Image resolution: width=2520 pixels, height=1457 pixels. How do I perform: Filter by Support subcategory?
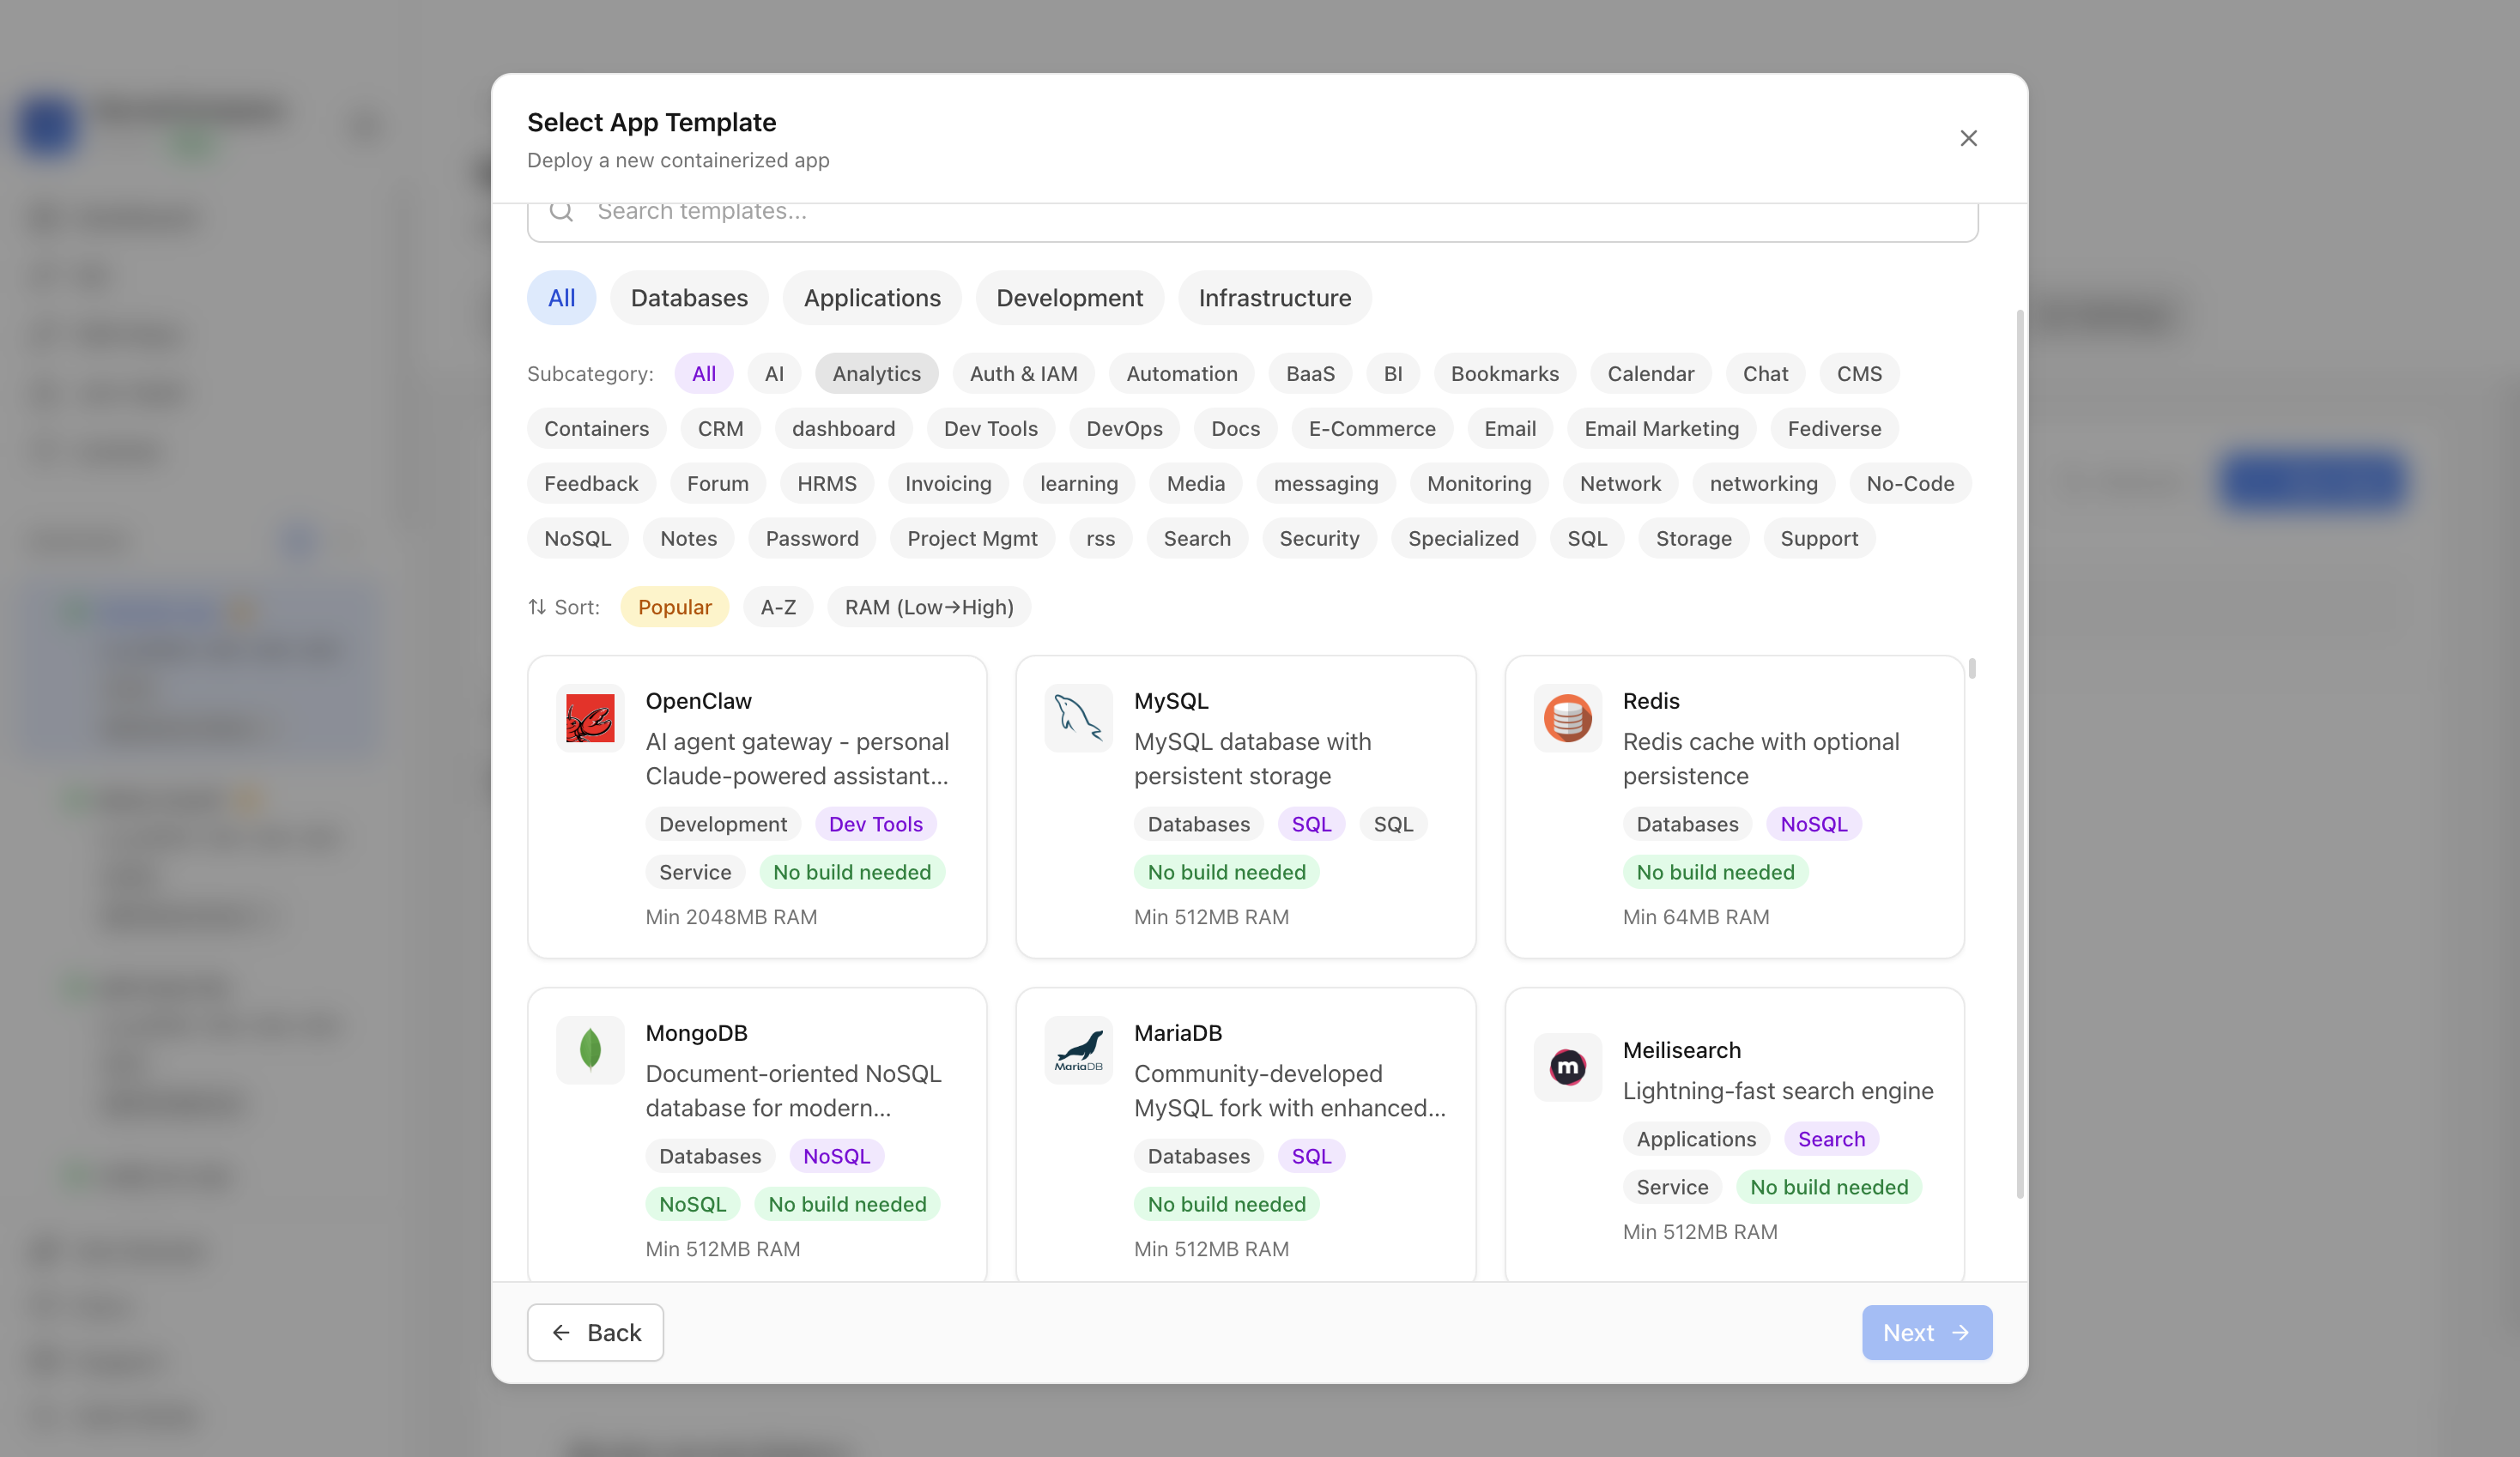(x=1818, y=538)
